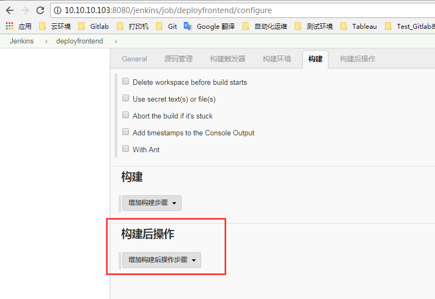Open the Tableau bookmark folder

point(358,26)
